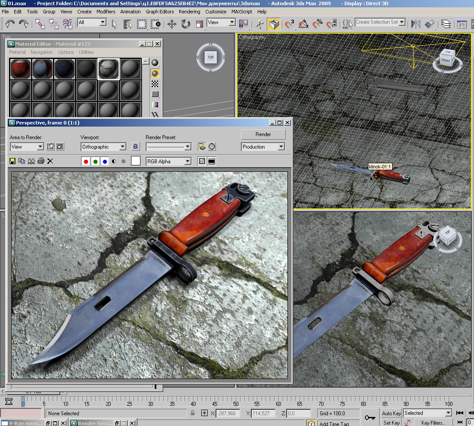Toggle the red channel display
The height and width of the screenshot is (426, 474).
click(x=86, y=162)
